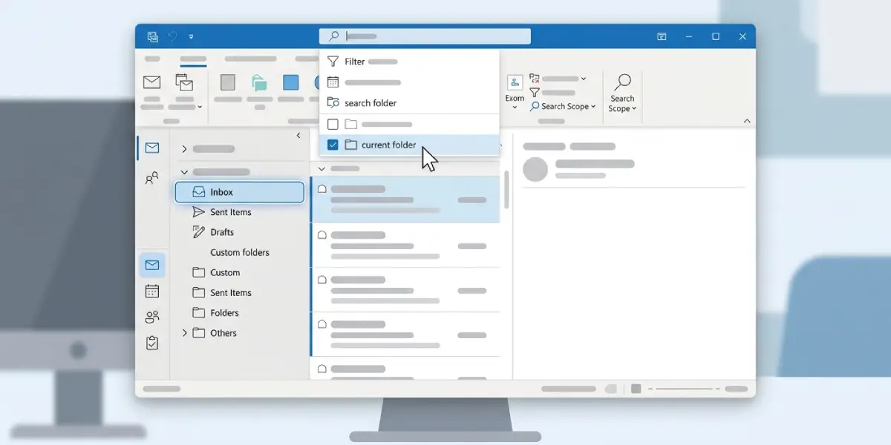Open the Tasks clipboard icon in left rail
This screenshot has width=891, height=445.
152,343
